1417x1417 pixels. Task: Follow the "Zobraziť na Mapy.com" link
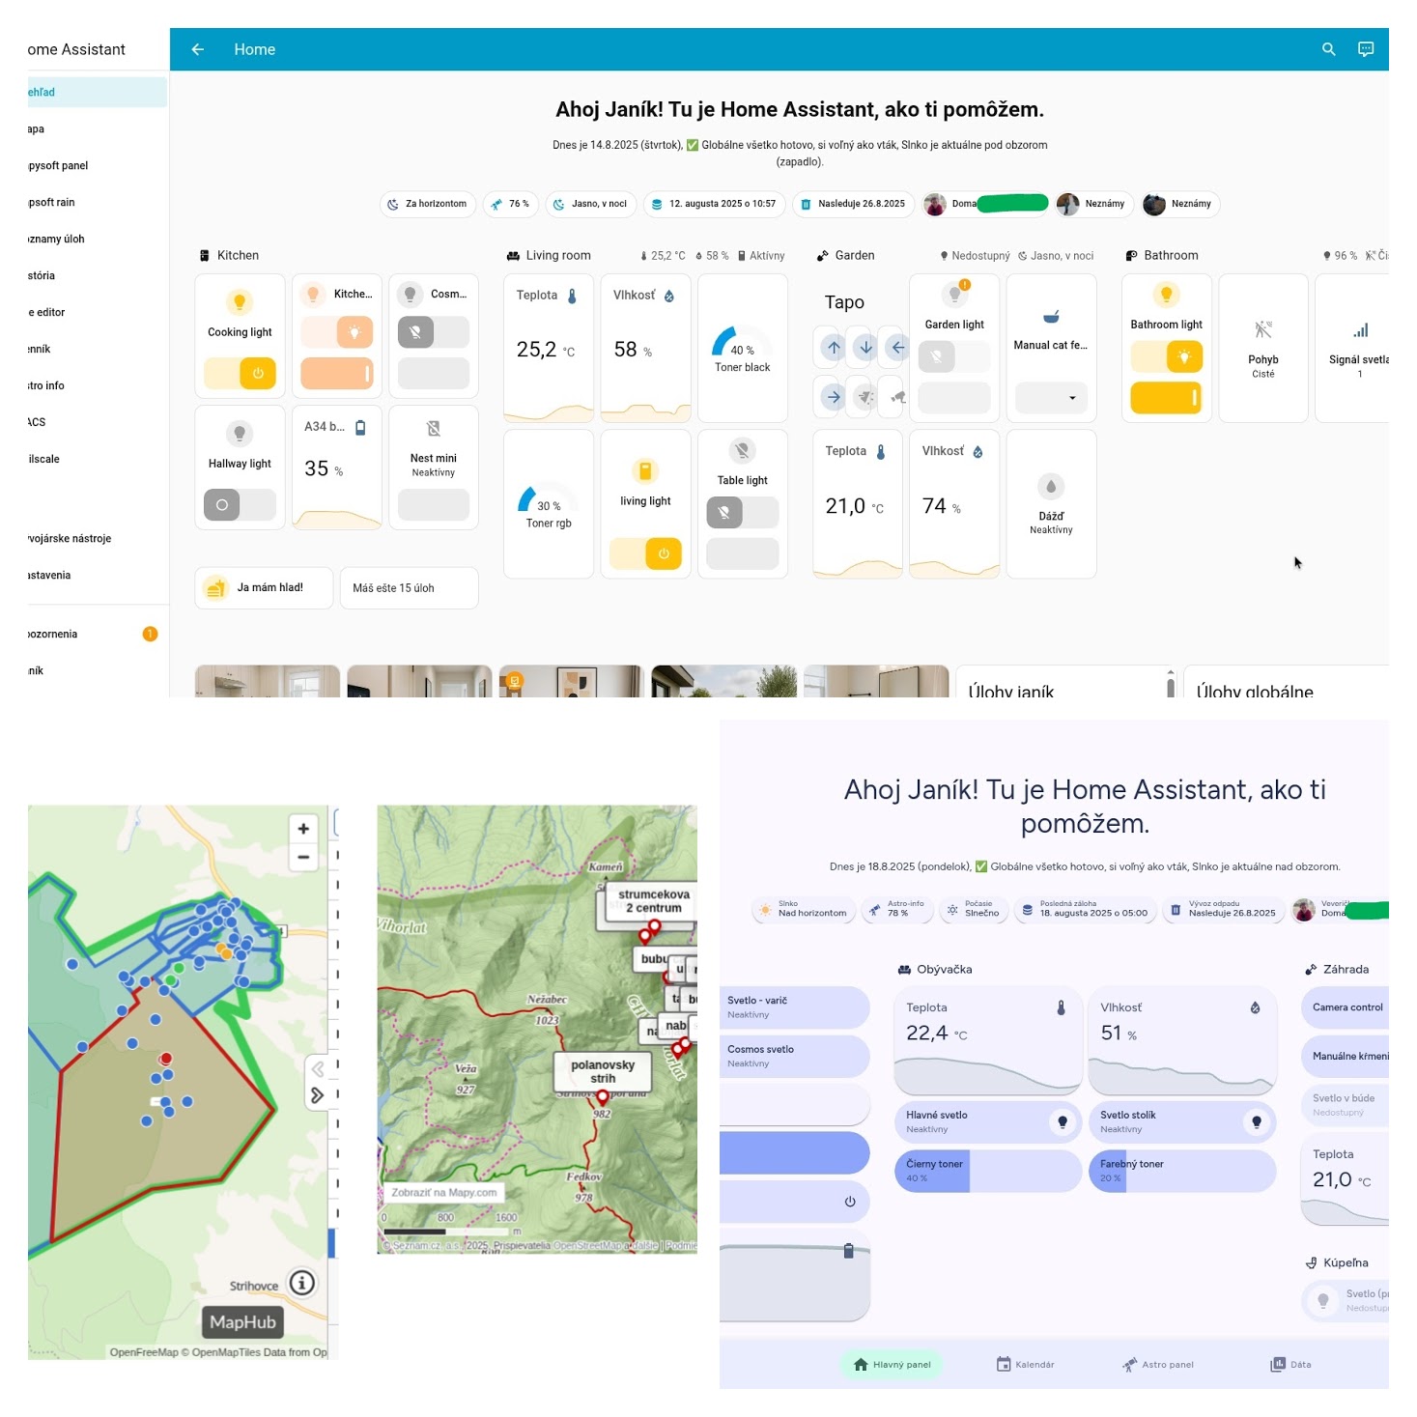click(444, 1192)
